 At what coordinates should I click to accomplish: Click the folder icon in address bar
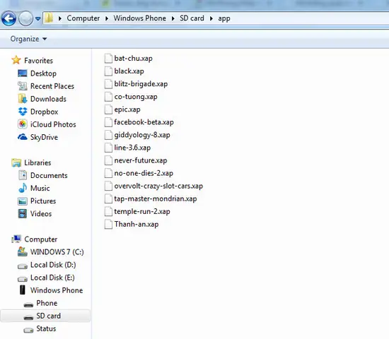pos(49,18)
